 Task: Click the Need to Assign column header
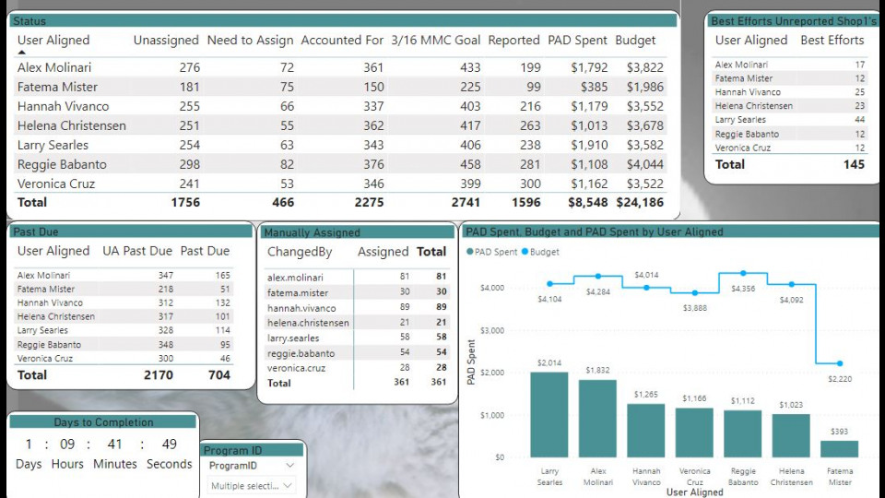(x=250, y=41)
